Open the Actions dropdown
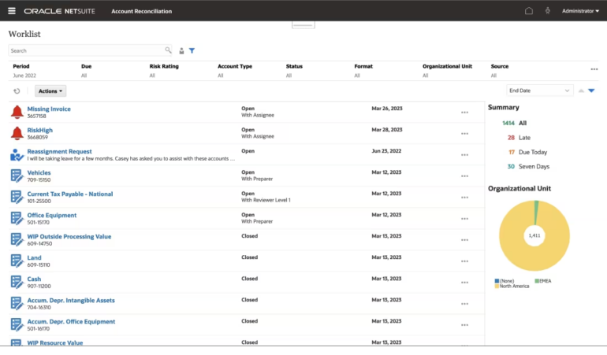The image size is (607, 355). pyautogui.click(x=50, y=91)
